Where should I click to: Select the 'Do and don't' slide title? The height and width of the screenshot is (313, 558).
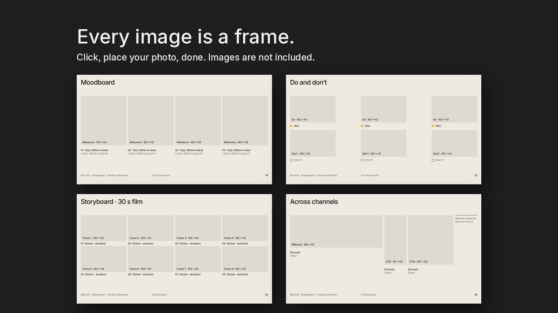pos(308,83)
